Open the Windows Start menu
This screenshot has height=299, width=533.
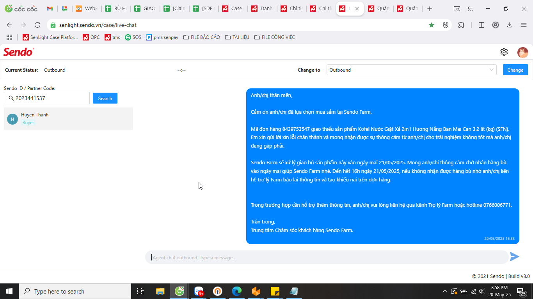[x=9, y=291]
